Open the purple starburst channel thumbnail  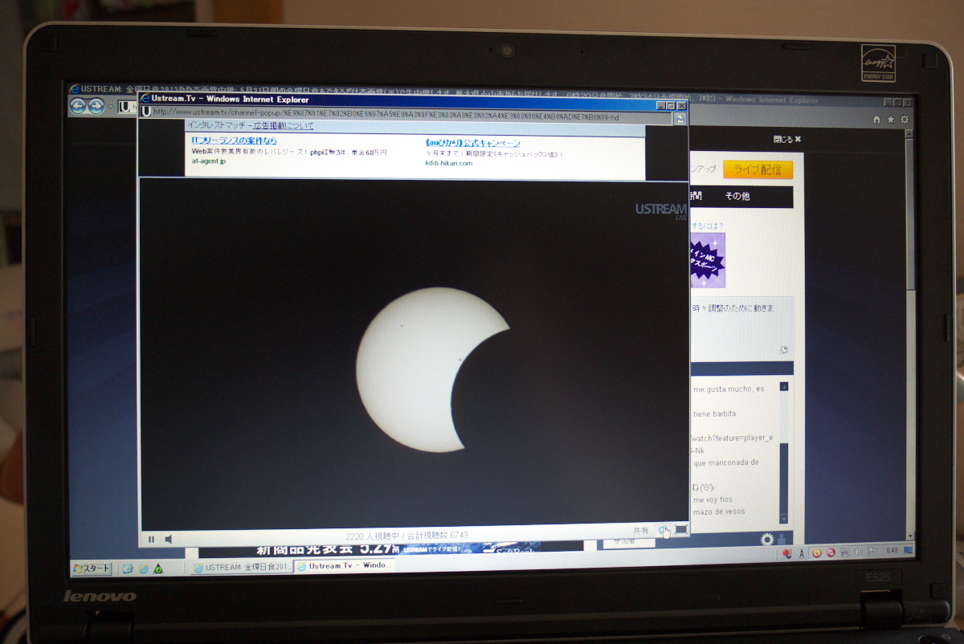pos(707,260)
